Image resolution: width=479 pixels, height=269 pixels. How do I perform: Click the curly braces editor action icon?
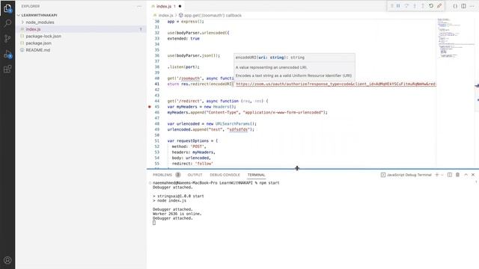[455, 6]
